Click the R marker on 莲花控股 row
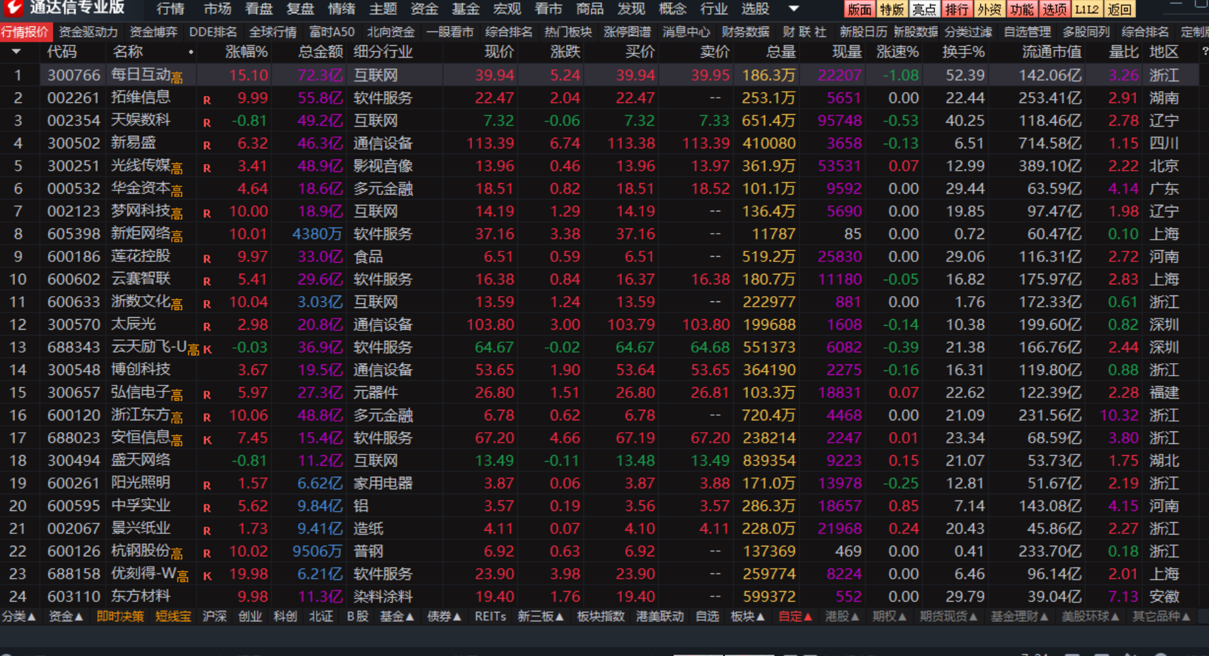The height and width of the screenshot is (656, 1209). [207, 259]
